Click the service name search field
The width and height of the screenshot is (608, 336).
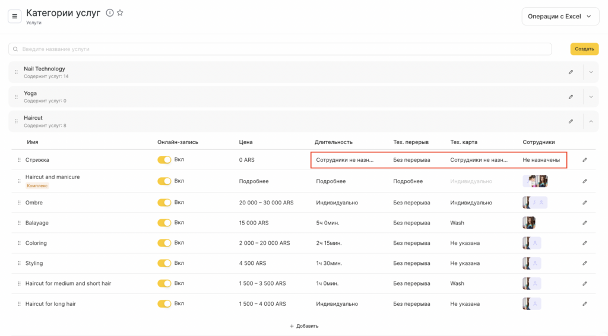pyautogui.click(x=280, y=49)
